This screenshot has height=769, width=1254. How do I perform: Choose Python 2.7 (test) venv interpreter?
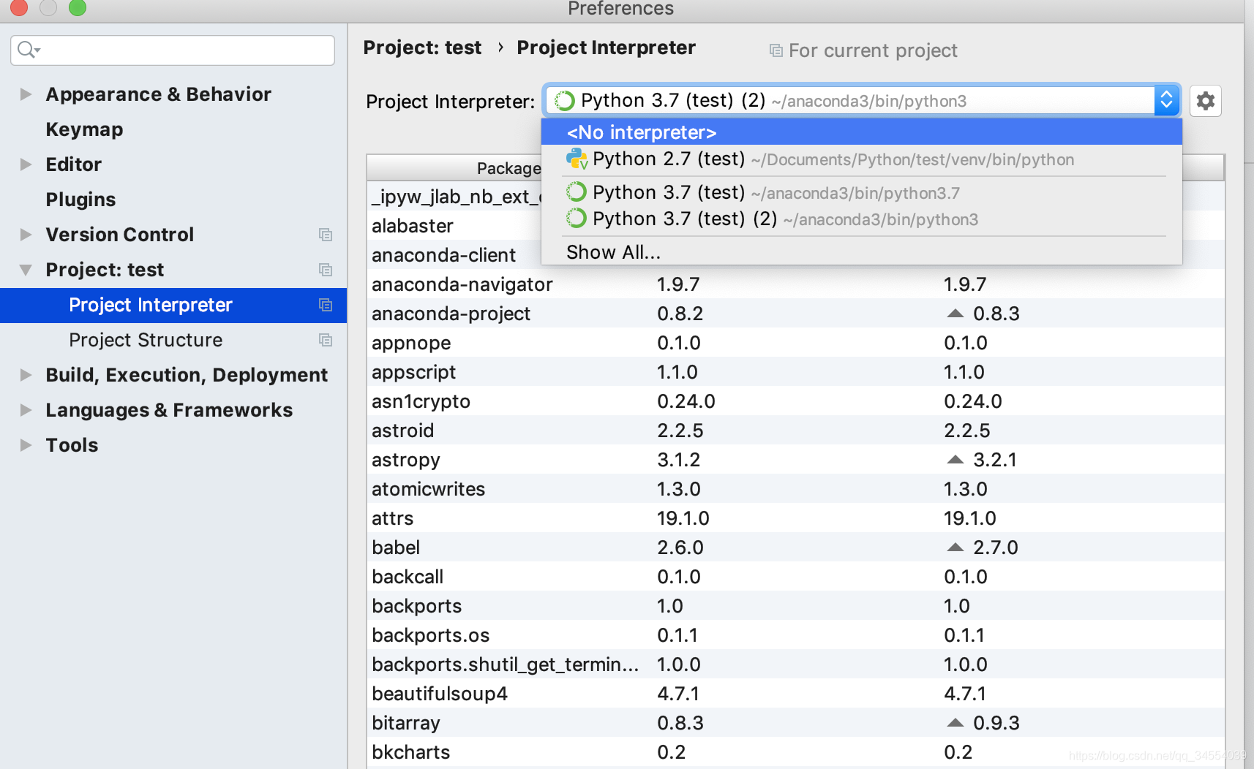(862, 159)
